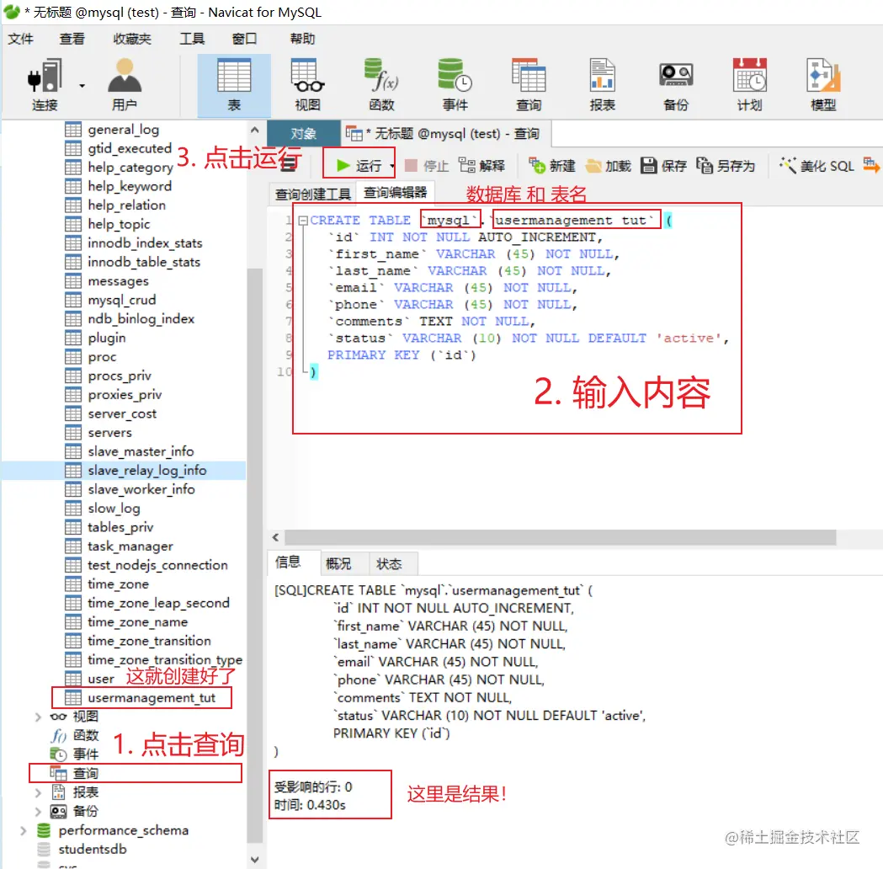
Task: Open 帮助 help menu
Action: pos(302,39)
